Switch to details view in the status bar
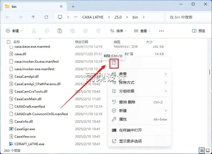212x154 pixels. tap(202, 150)
